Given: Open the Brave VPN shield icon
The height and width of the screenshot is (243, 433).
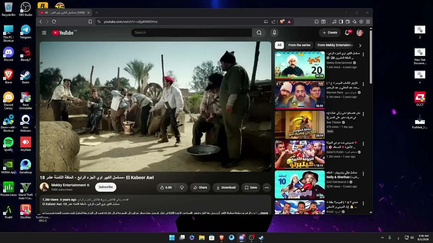Looking at the screenshot, I should (x=361, y=22).
